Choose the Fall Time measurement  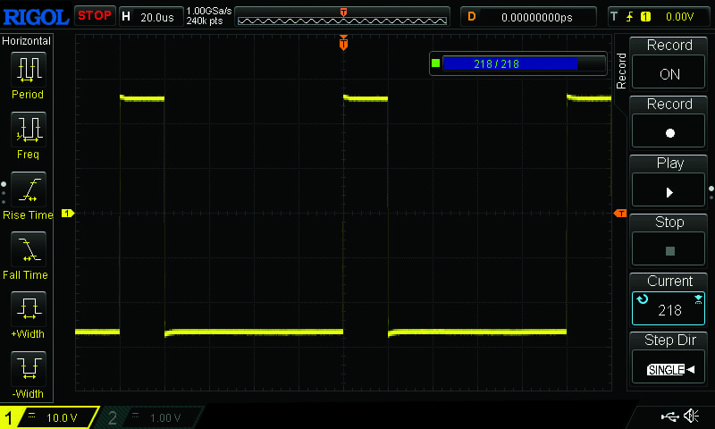27,255
